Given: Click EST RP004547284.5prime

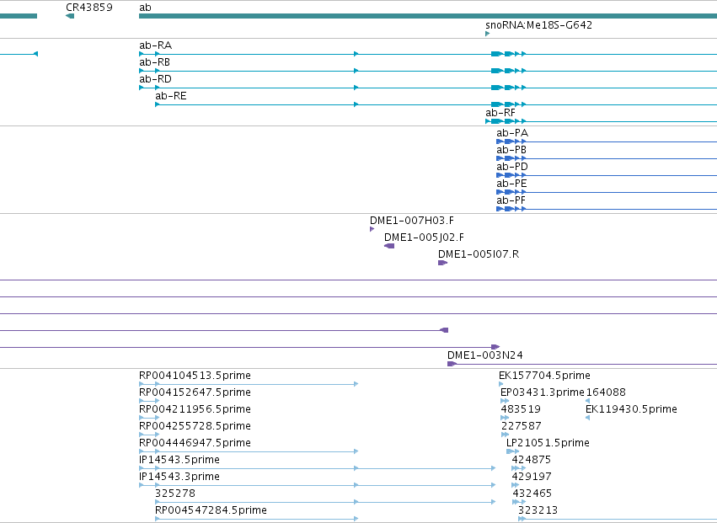Looking at the screenshot, I should tap(211, 510).
